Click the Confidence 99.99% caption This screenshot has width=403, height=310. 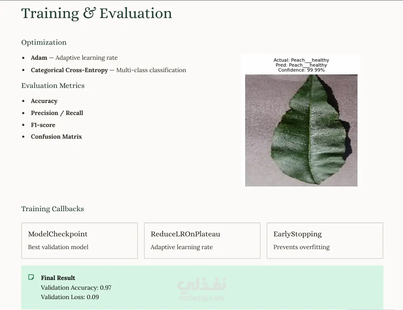point(301,70)
